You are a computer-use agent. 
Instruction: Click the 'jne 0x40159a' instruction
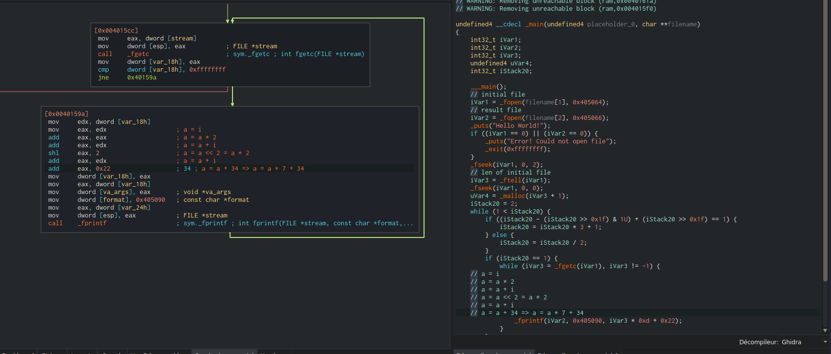click(127, 77)
